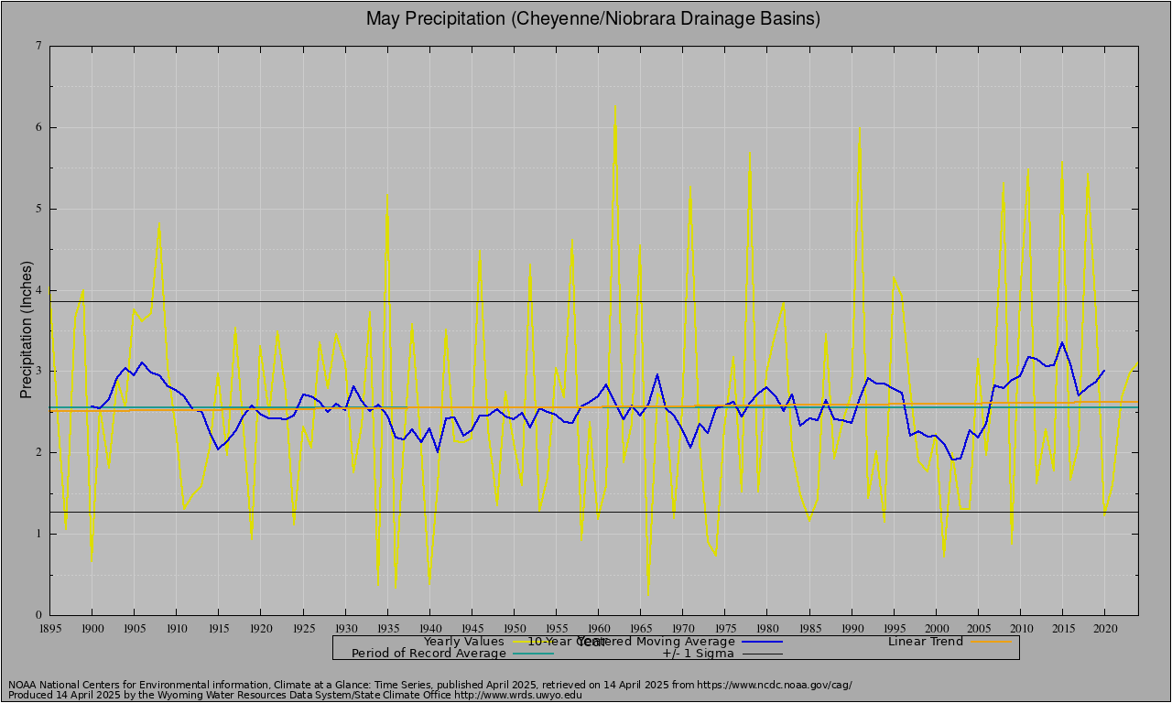This screenshot has height=703, width=1172.
Task: Click the x-axis year label 1990
Action: 852,628
